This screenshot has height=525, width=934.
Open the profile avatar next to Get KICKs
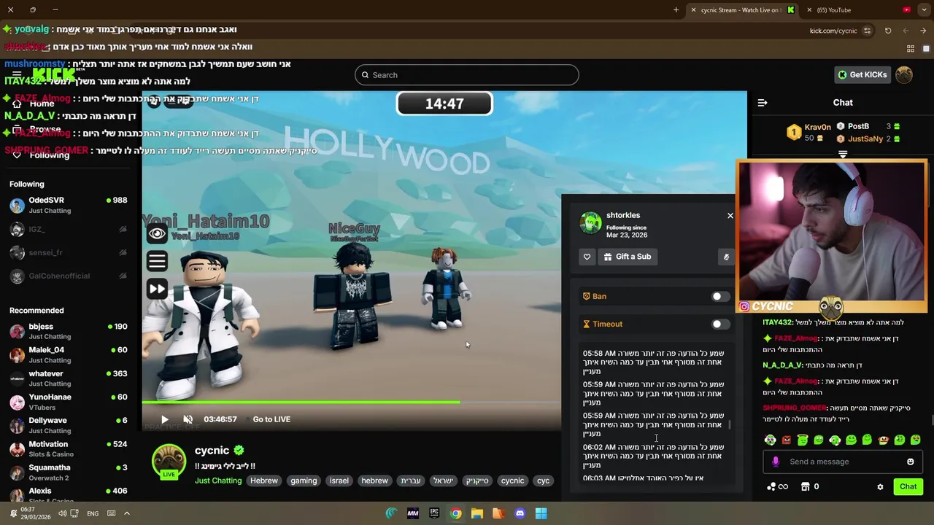point(904,74)
